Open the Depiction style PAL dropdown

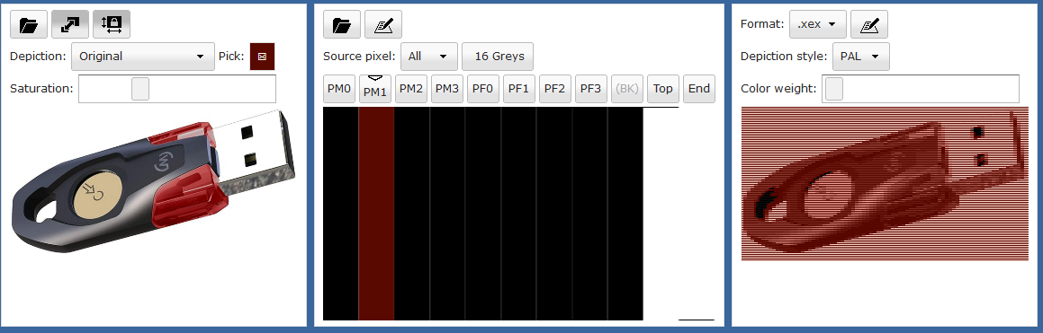860,57
